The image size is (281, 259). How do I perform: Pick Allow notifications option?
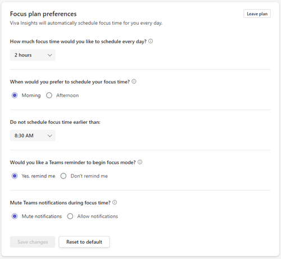[70, 216]
